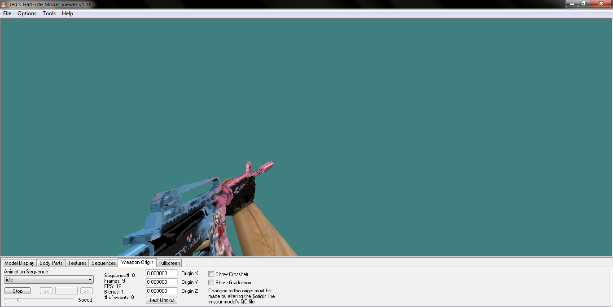The height and width of the screenshot is (307, 613).
Task: Click the Jed's Model Viewer title bar icon
Action: point(4,4)
